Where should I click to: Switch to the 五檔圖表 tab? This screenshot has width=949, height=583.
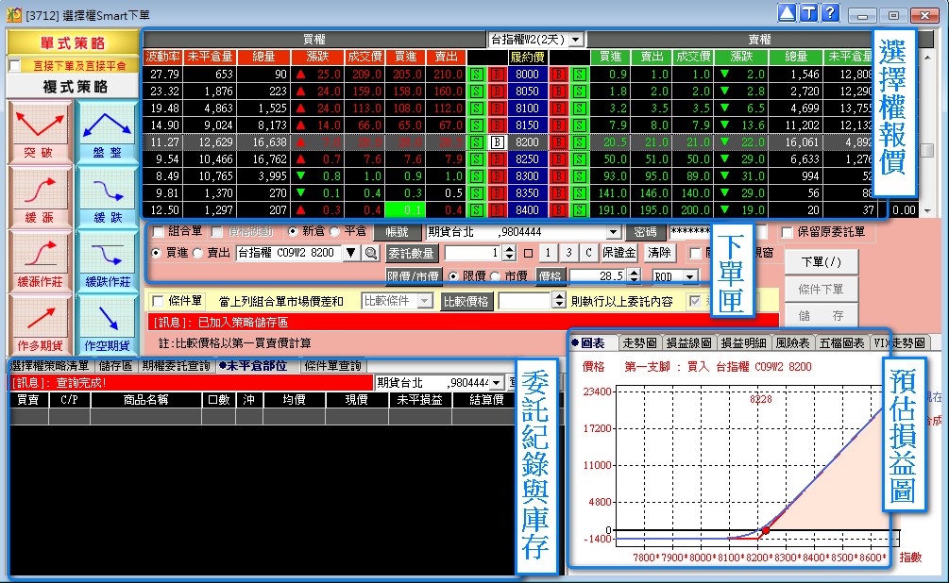[842, 342]
